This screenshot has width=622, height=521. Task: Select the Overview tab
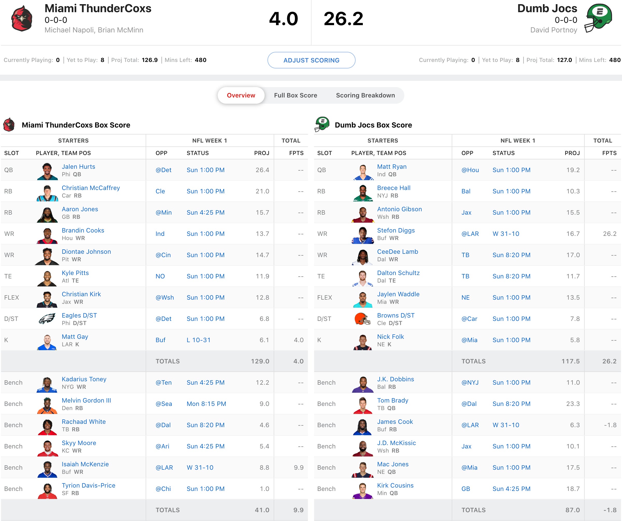coord(241,95)
